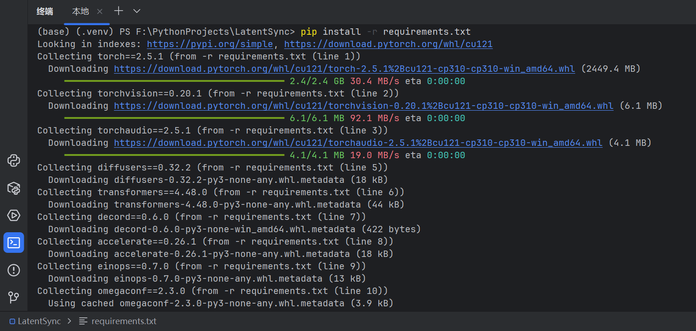Click the 'Collecting transformers==4.48.0' line

221,192
